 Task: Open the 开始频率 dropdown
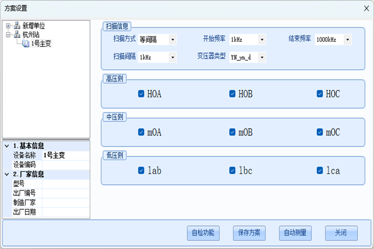coord(262,40)
